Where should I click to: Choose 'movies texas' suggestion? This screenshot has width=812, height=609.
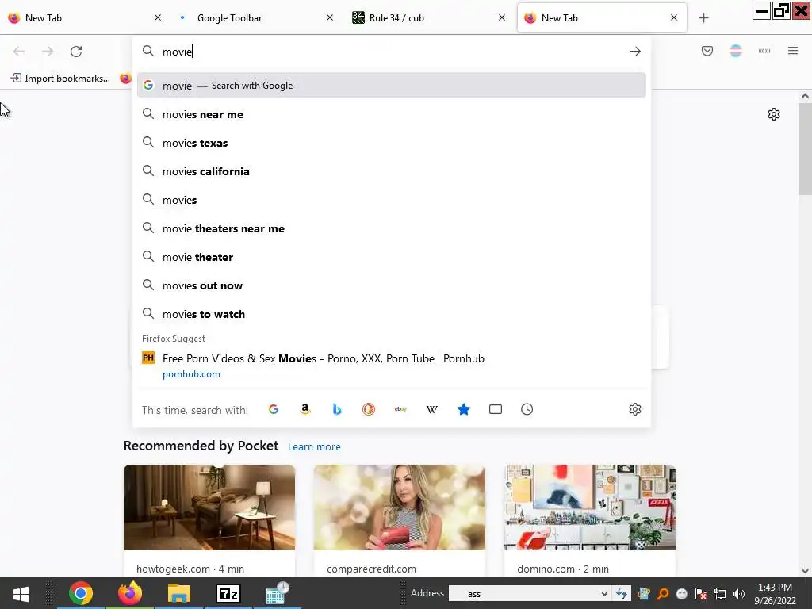point(392,143)
